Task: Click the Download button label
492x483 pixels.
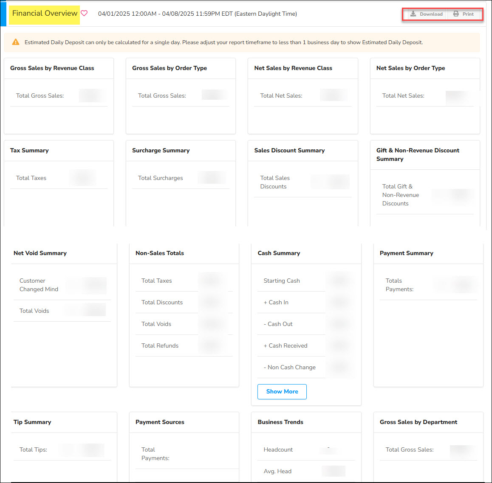Action: 431,14
